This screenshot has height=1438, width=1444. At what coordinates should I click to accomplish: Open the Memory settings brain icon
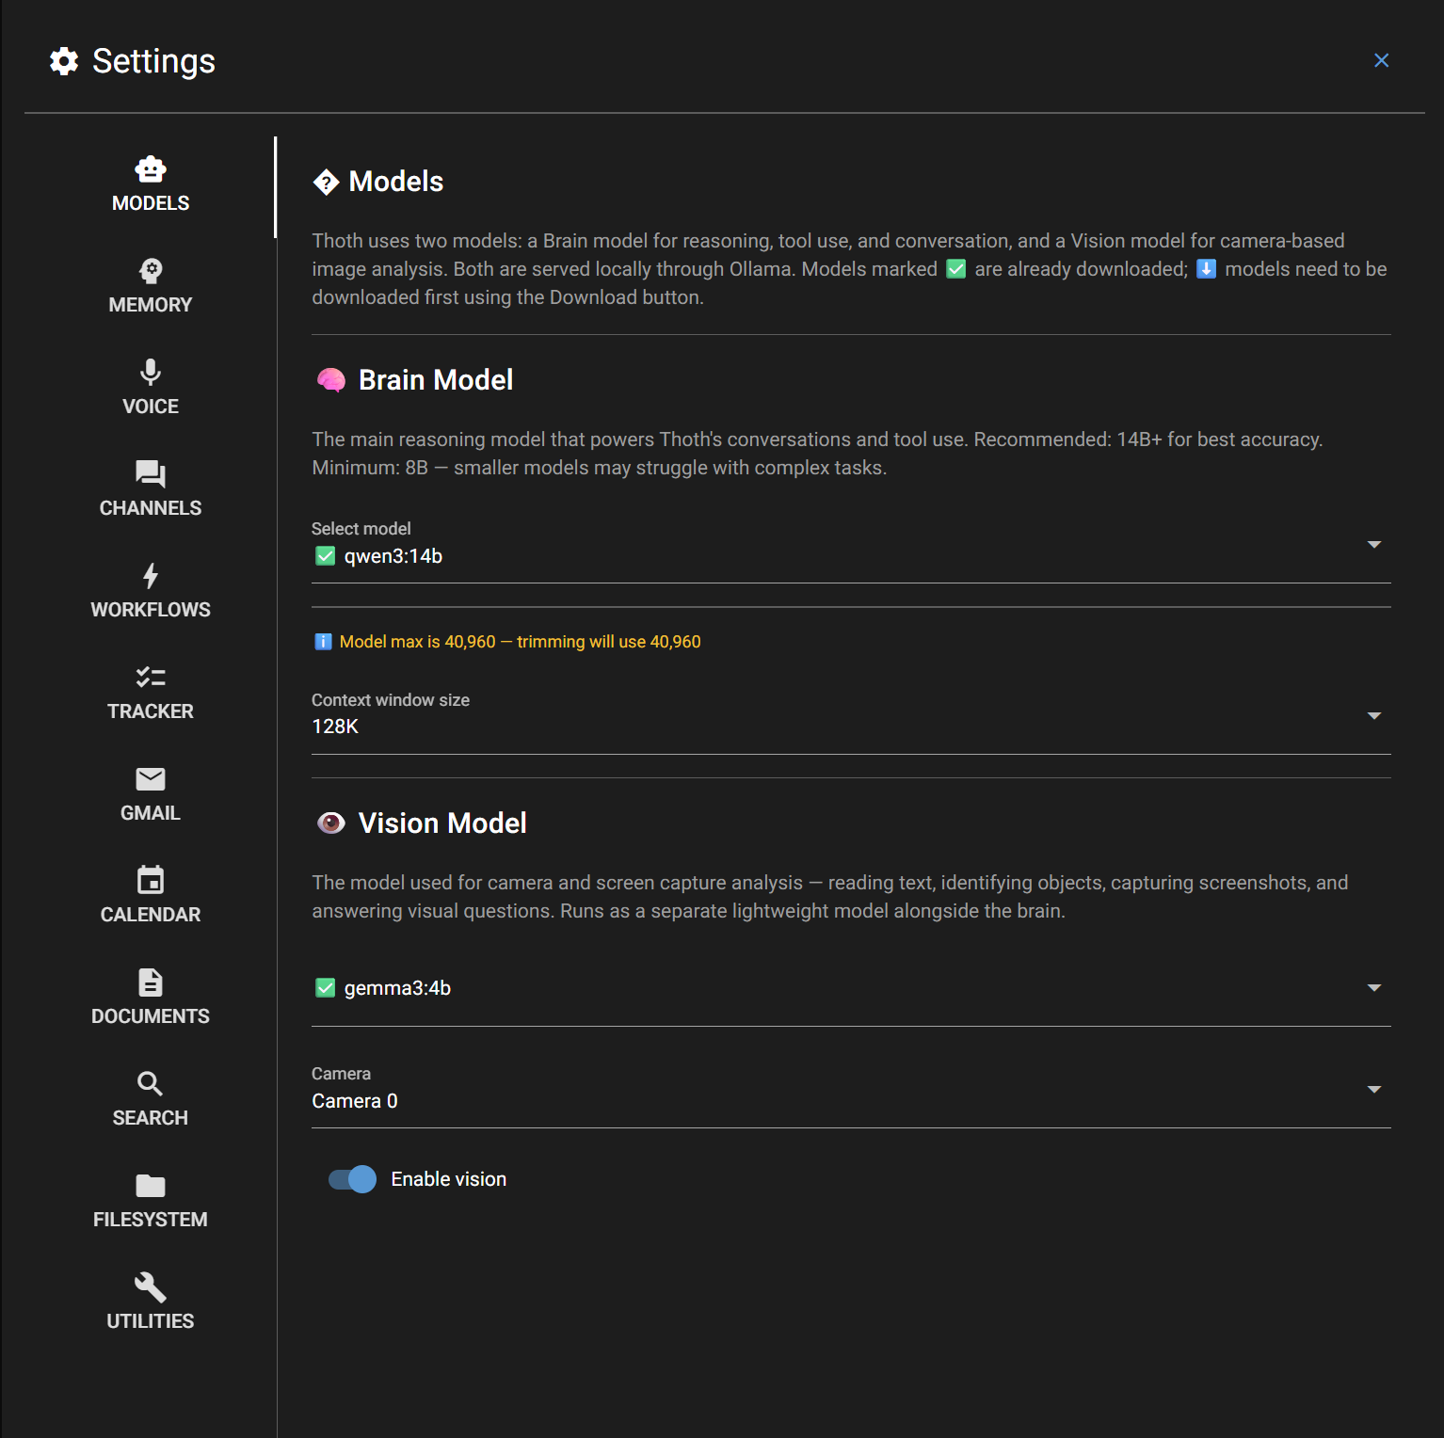pyautogui.click(x=151, y=272)
